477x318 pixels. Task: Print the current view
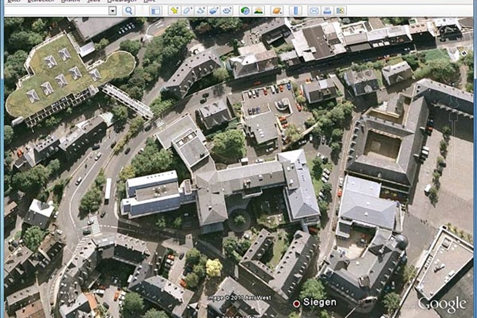tap(327, 11)
